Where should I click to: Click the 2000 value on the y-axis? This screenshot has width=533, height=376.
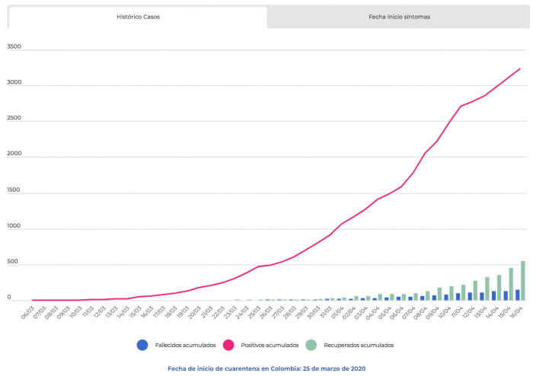click(x=14, y=155)
